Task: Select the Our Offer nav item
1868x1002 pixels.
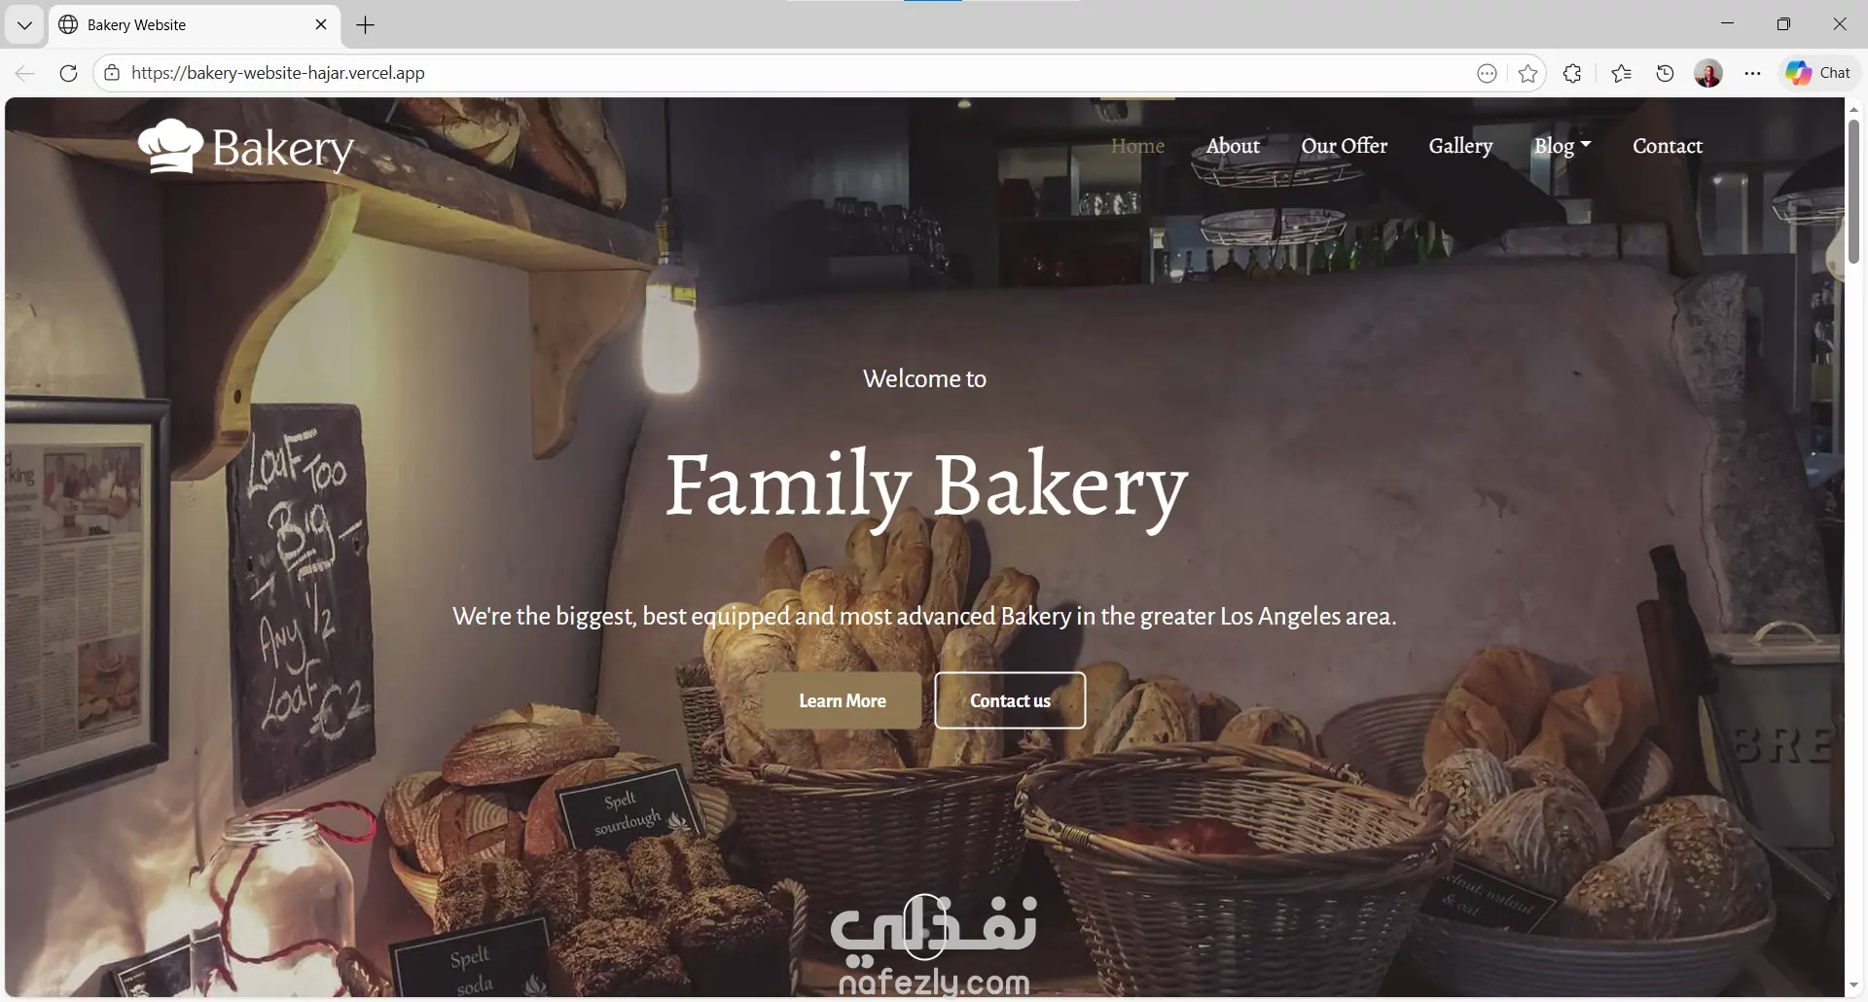Action: click(1345, 146)
